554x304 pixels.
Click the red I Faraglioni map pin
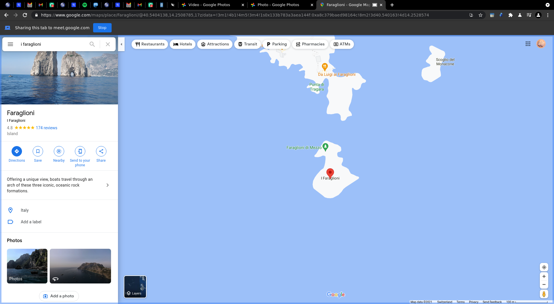click(330, 173)
